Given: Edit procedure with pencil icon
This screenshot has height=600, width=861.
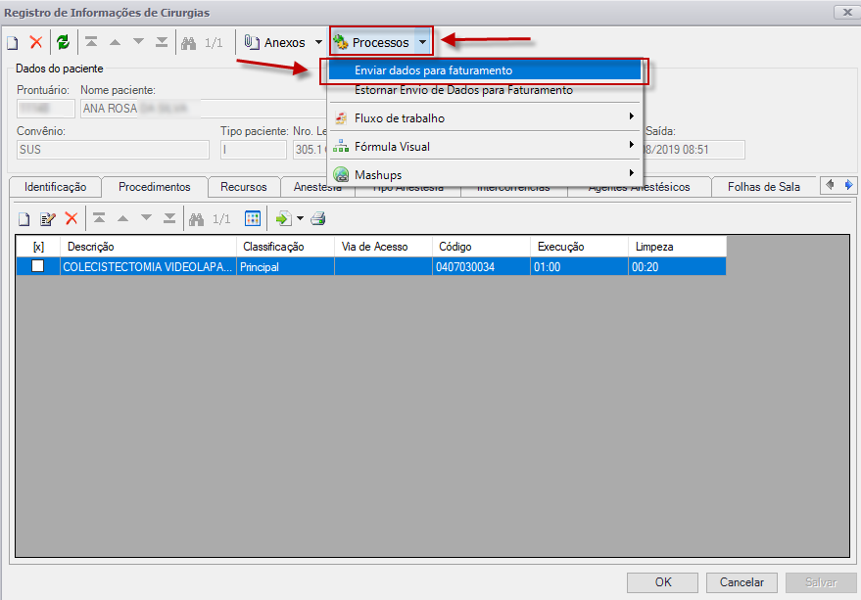Looking at the screenshot, I should (48, 219).
